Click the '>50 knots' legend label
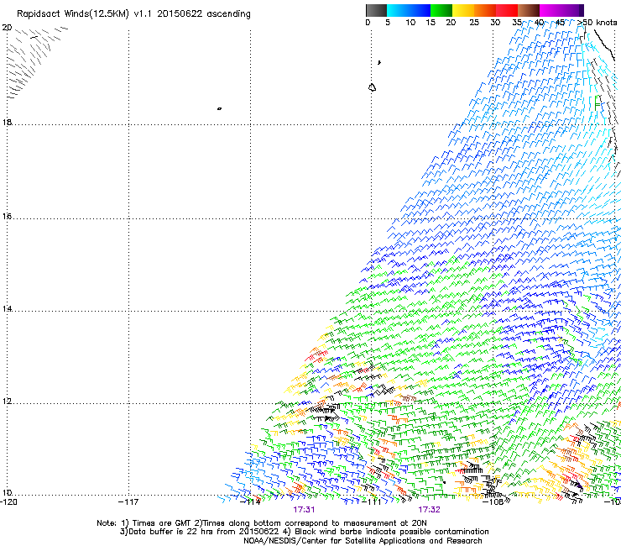The height and width of the screenshot is (546, 621). [597, 23]
